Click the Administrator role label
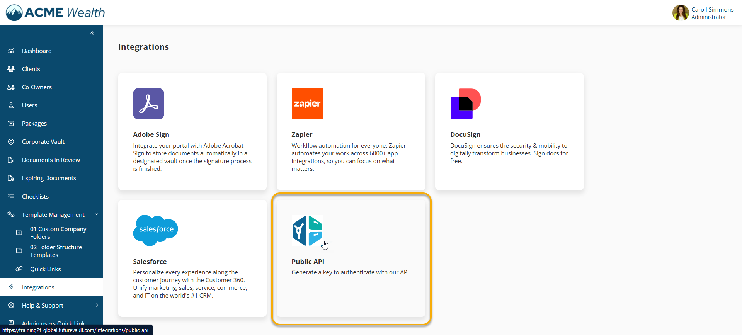Image resolution: width=742 pixels, height=335 pixels. pos(708,17)
